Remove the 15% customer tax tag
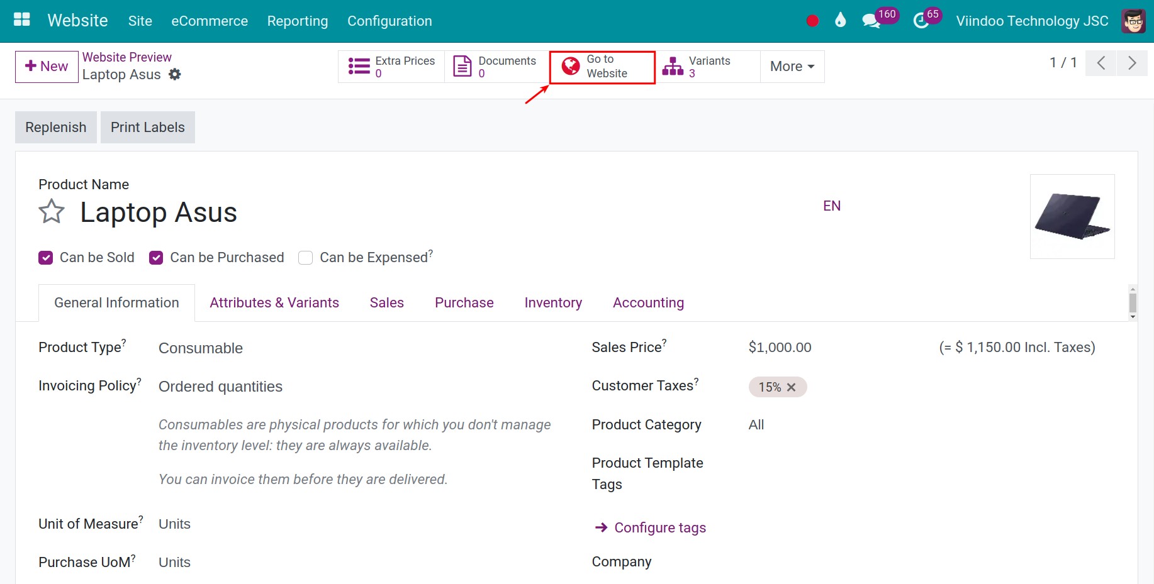Screen dimensions: 1154x584 tap(792, 387)
